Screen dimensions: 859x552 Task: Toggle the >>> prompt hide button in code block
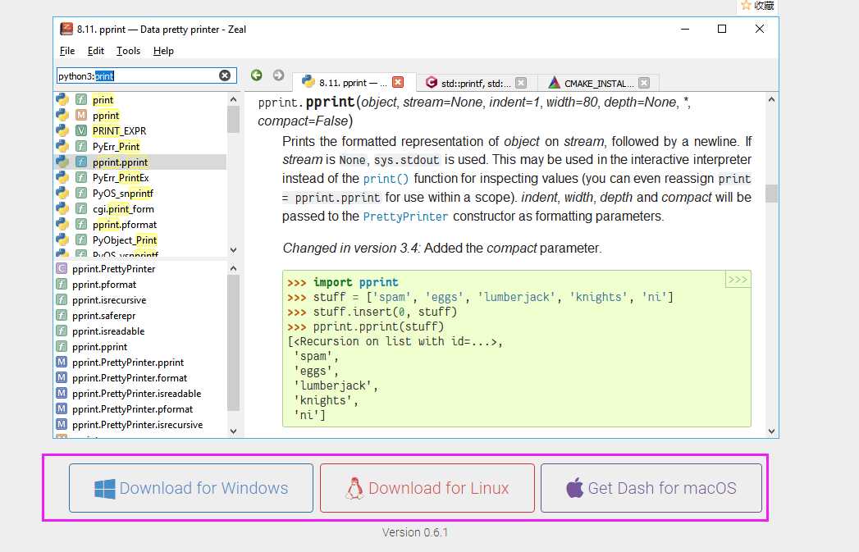738,280
